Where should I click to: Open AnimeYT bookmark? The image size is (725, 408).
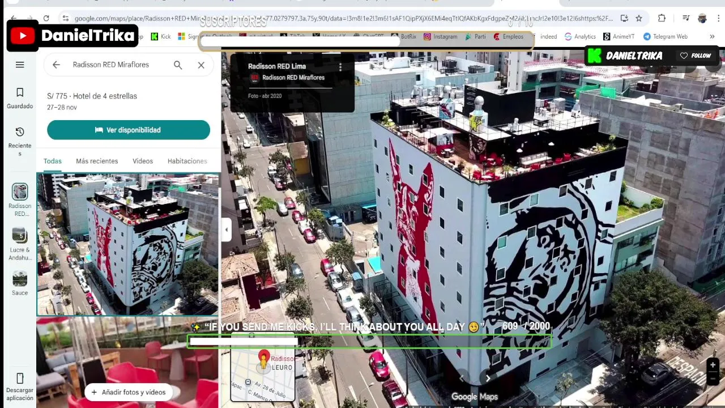tap(619, 36)
